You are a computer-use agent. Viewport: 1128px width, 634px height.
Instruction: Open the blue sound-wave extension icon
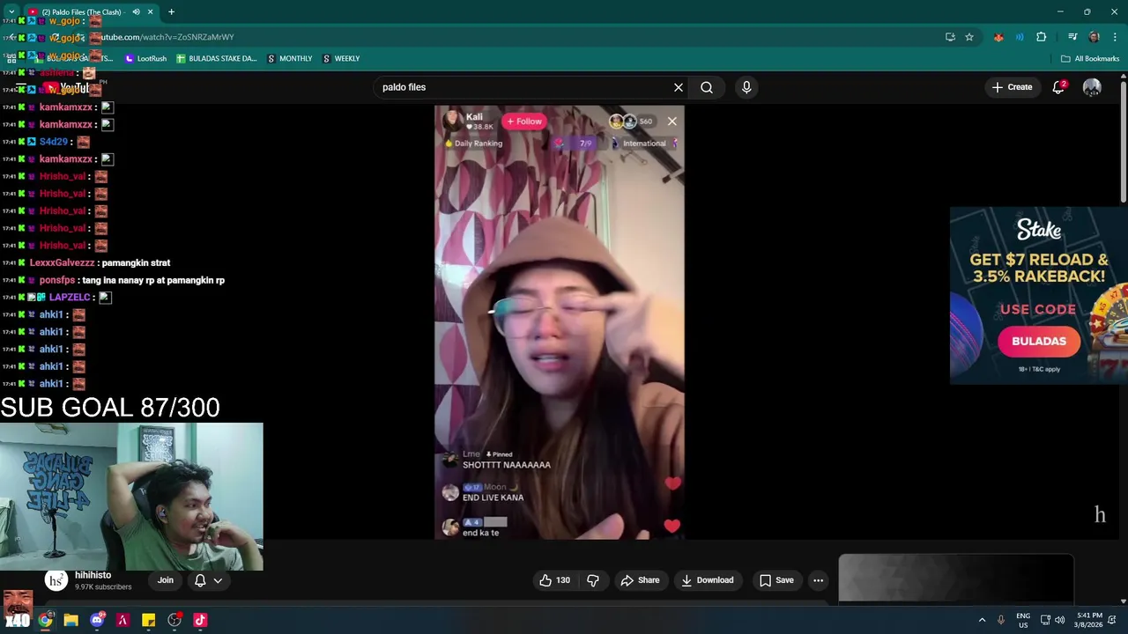tap(1020, 37)
